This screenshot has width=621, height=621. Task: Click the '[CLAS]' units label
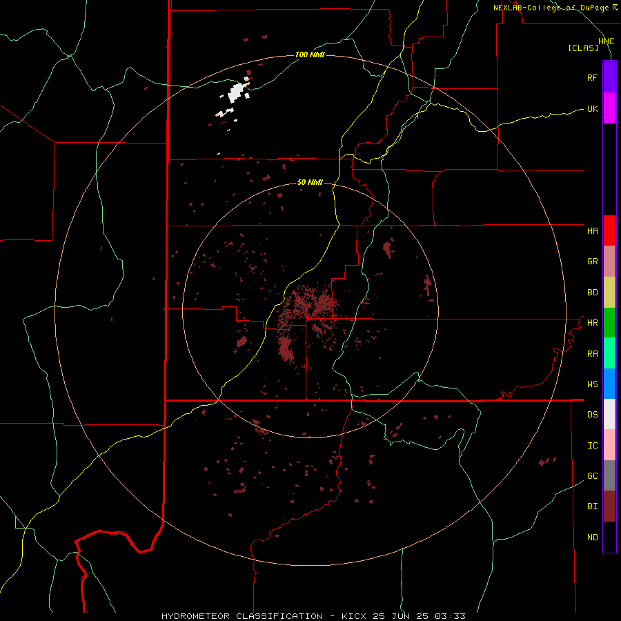(x=583, y=48)
